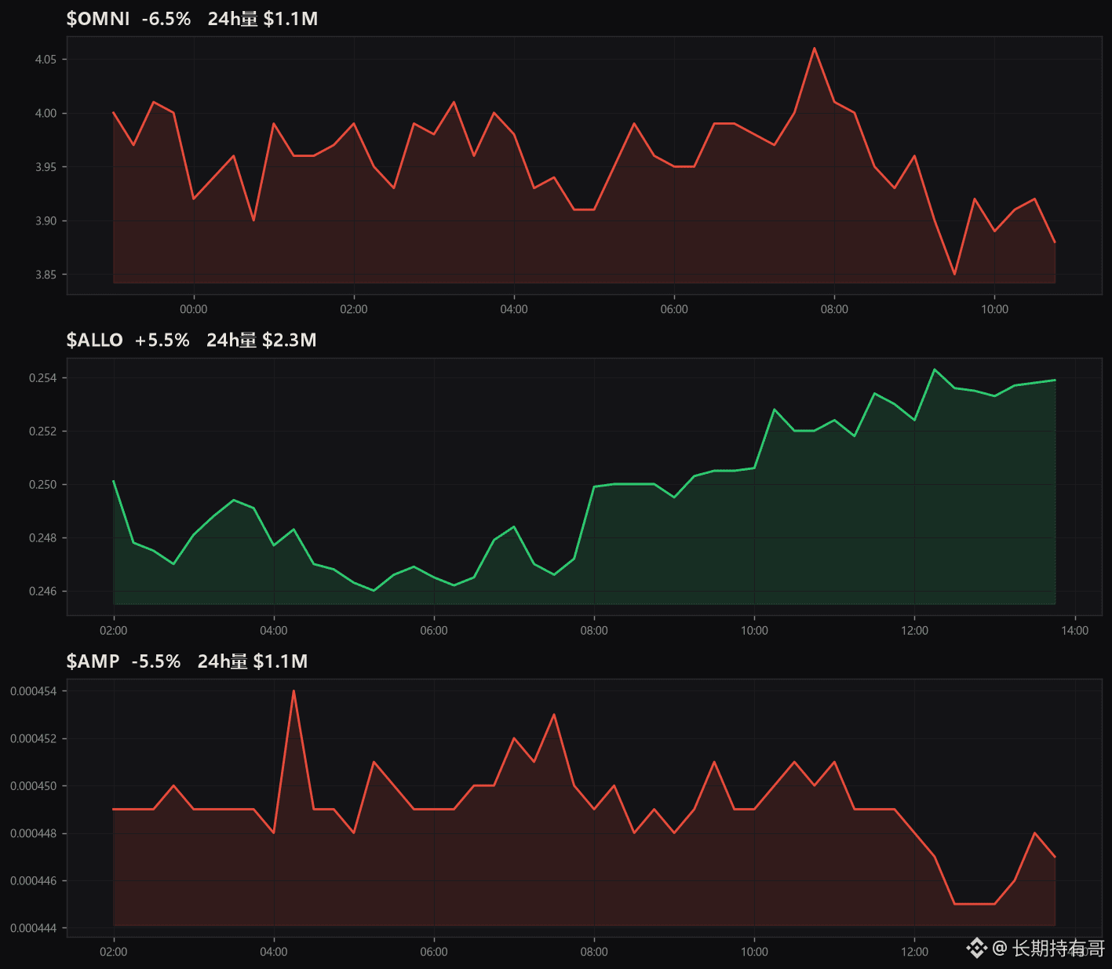
Task: Click the 0.252 y-axis label on ALLO
Action: pos(43,432)
